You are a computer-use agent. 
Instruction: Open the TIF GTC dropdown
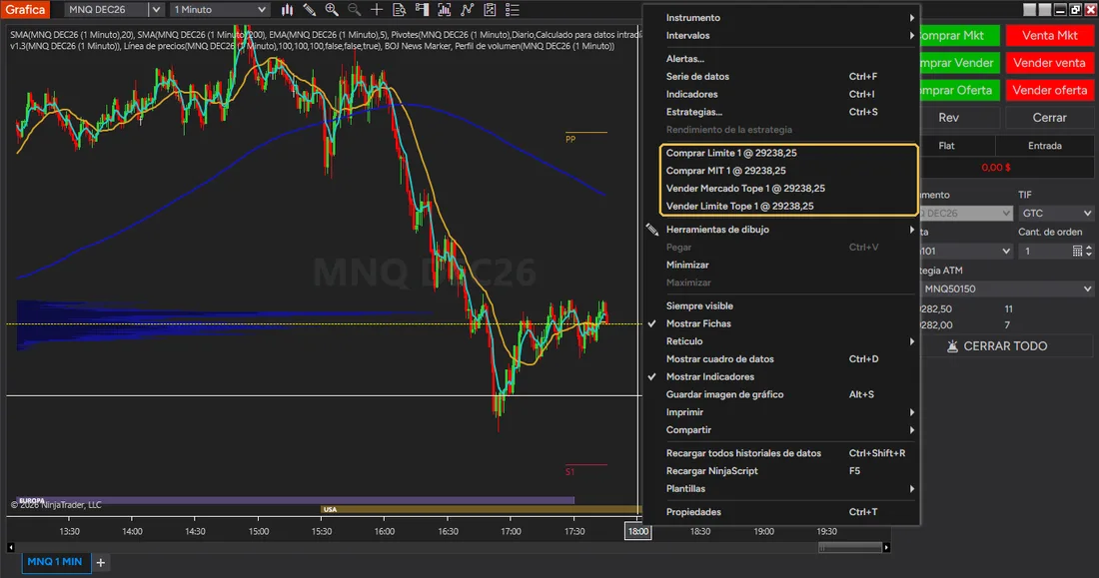pos(1056,213)
